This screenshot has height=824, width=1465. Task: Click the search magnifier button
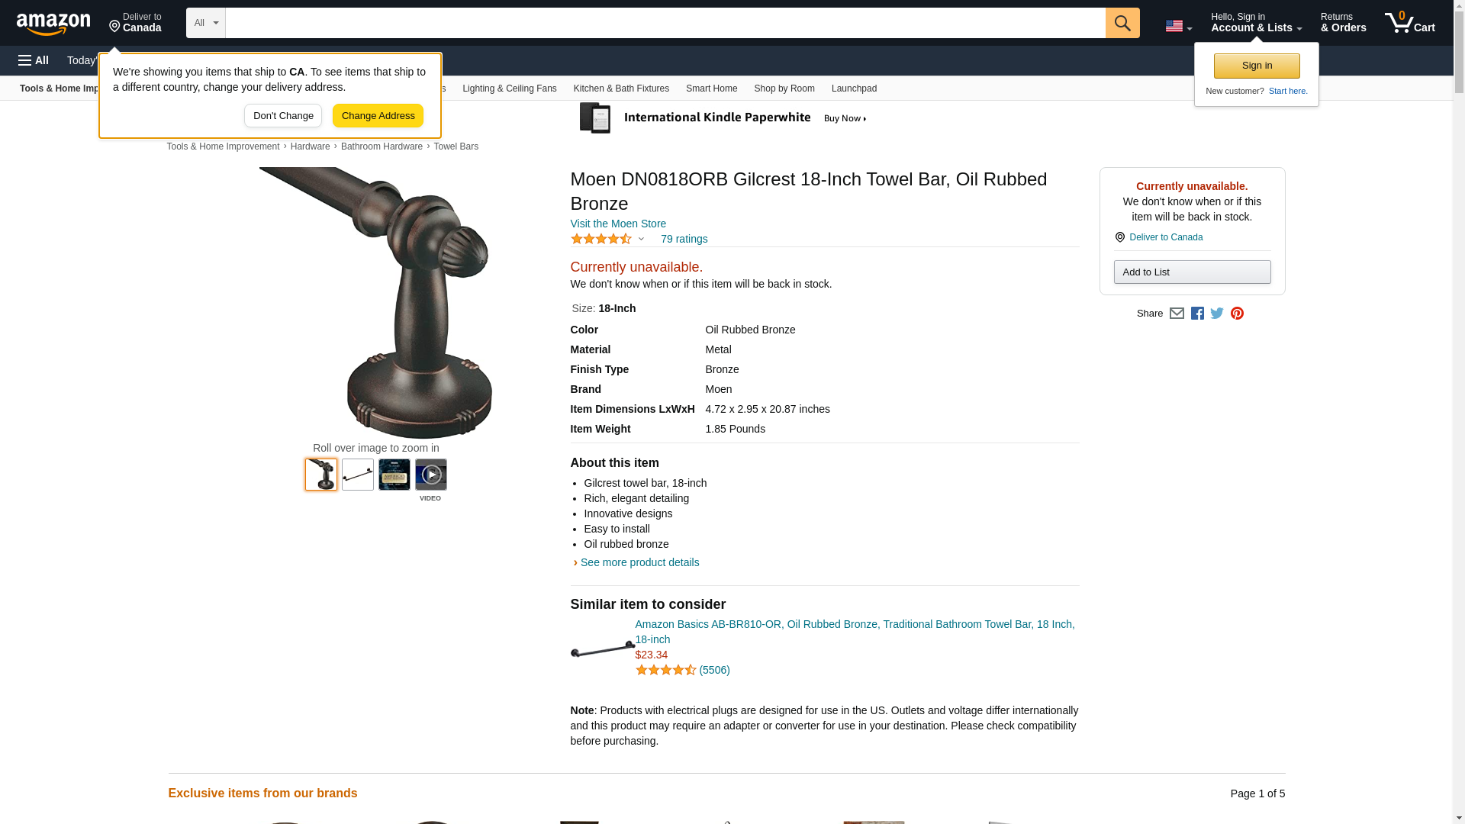coord(1122,23)
